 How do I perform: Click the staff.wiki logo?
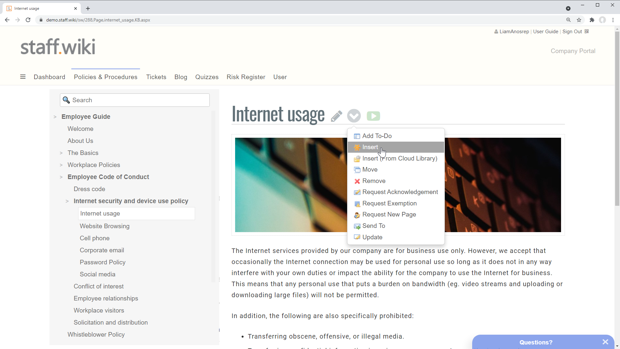(x=58, y=47)
